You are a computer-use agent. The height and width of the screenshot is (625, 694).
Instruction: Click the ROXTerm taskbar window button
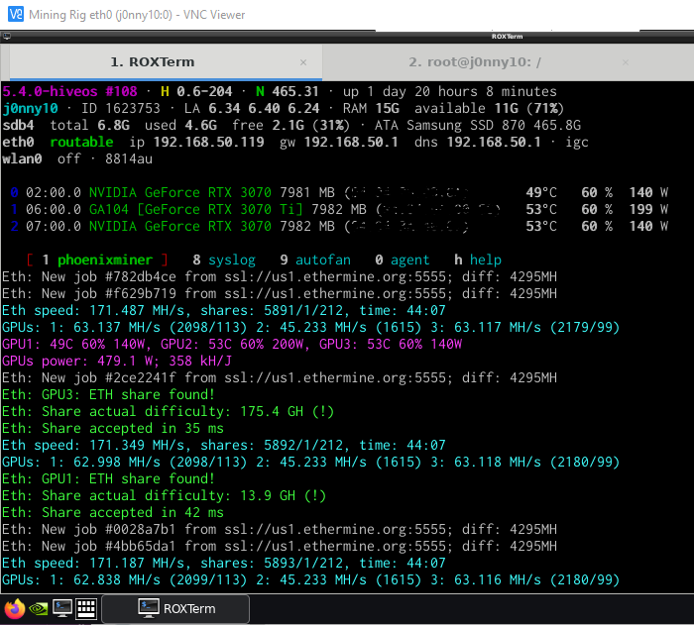pos(176,608)
